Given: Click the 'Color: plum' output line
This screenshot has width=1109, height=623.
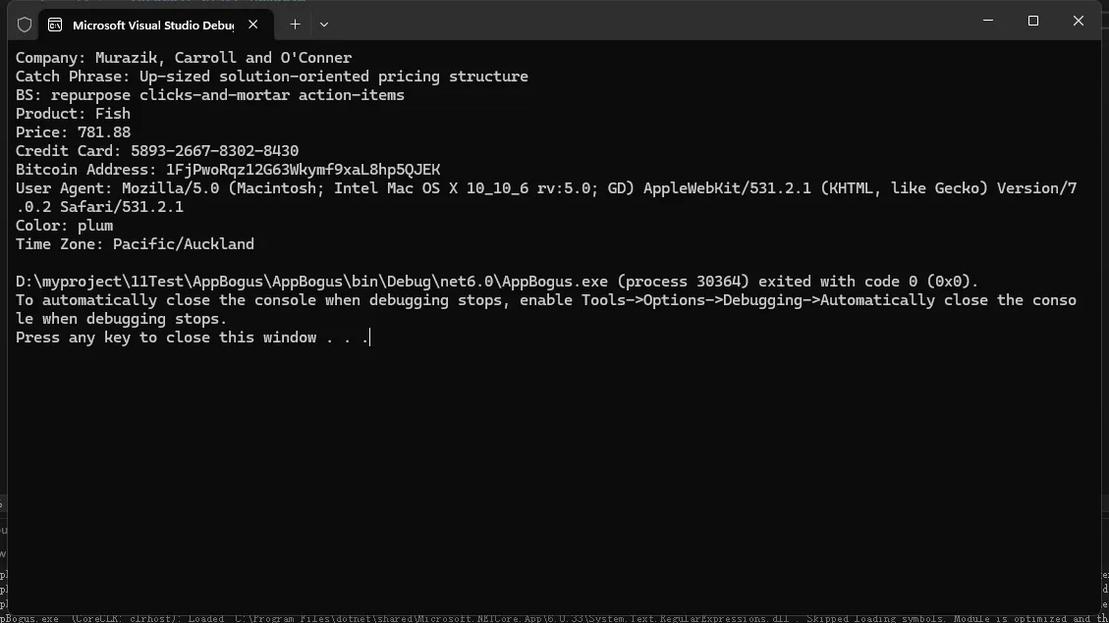Looking at the screenshot, I should tap(64, 226).
